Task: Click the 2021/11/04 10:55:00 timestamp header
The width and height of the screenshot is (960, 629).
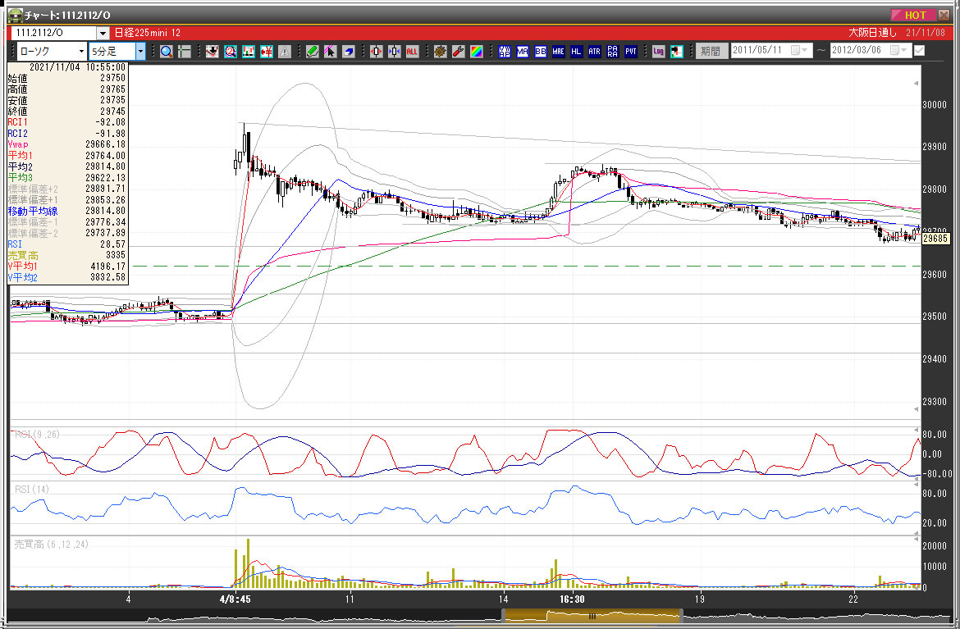Action: (78, 67)
